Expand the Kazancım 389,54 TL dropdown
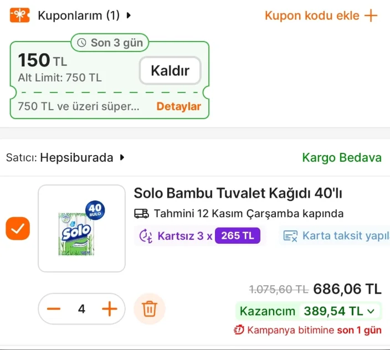The image size is (390, 350). pyautogui.click(x=371, y=311)
